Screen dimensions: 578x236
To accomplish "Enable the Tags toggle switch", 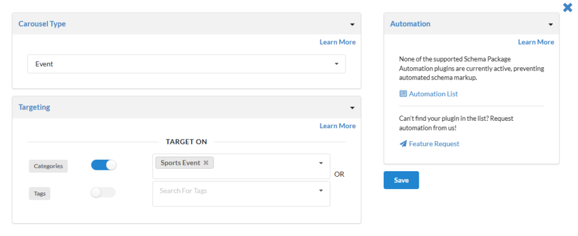I will (x=103, y=193).
